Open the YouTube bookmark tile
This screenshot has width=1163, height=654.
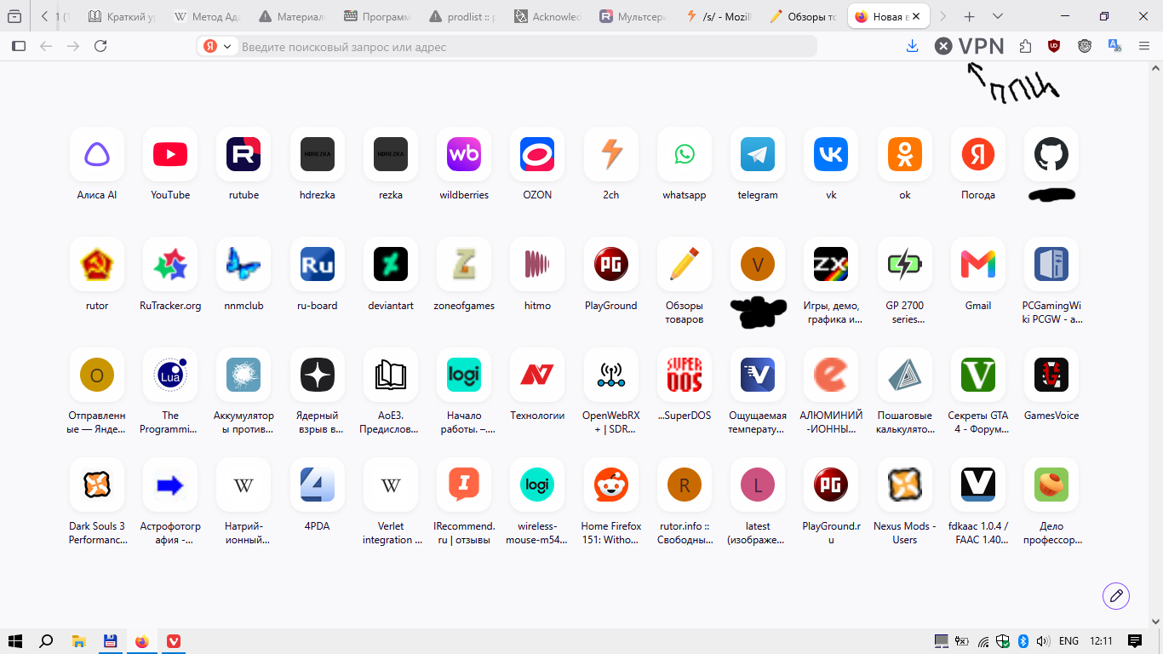(x=170, y=154)
